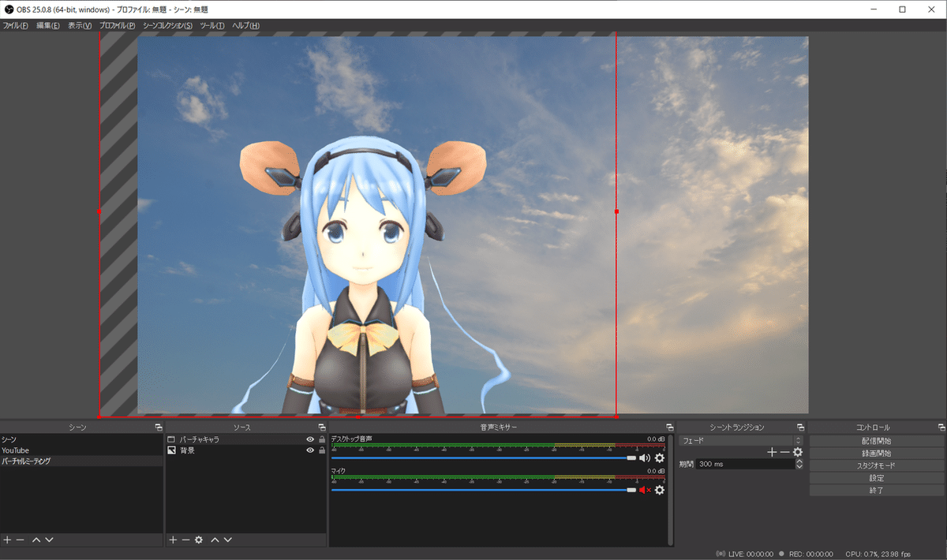Add a transition with plus icon in シーントランジション
The width and height of the screenshot is (947, 560).
point(773,452)
